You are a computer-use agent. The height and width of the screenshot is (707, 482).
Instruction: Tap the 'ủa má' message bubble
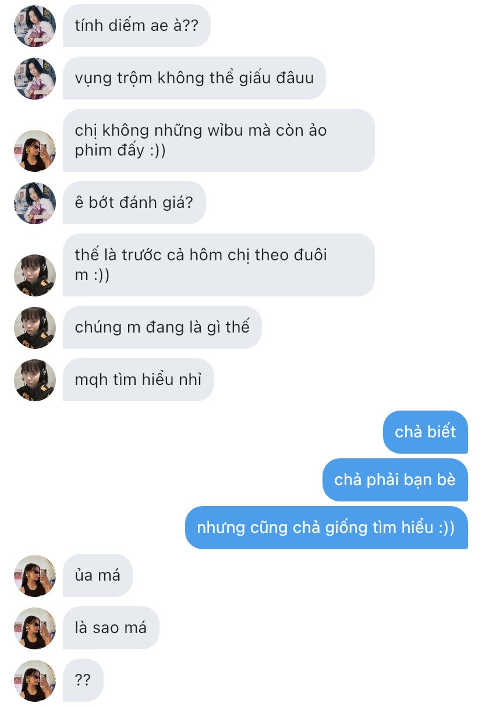point(98,575)
